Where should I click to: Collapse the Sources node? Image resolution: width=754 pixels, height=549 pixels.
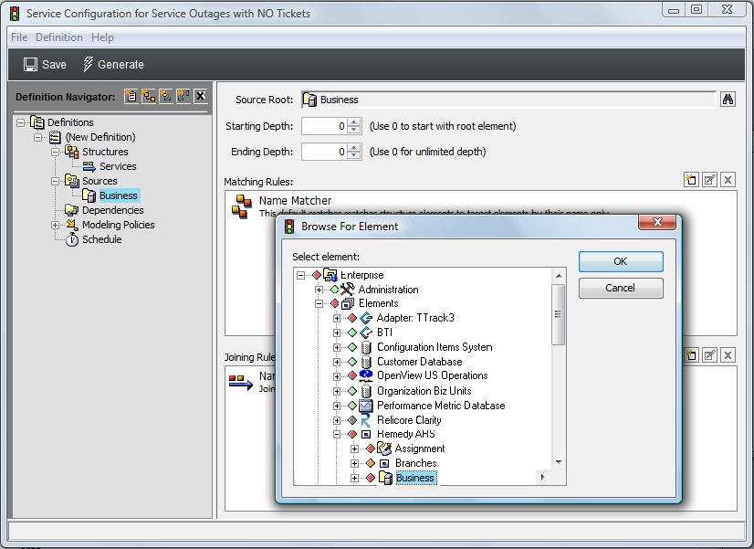point(56,182)
